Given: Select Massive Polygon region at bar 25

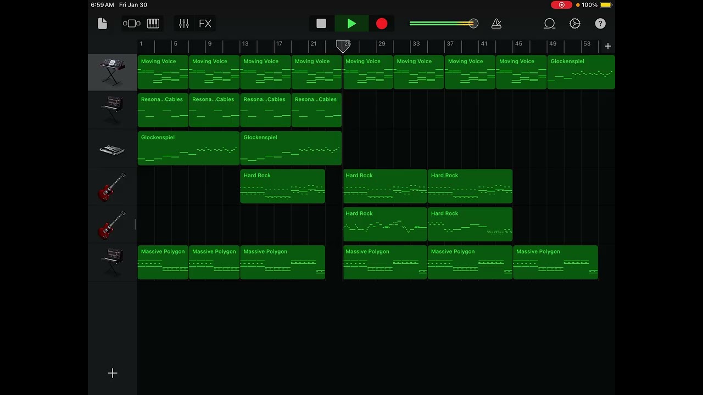Looking at the screenshot, I should (385, 262).
